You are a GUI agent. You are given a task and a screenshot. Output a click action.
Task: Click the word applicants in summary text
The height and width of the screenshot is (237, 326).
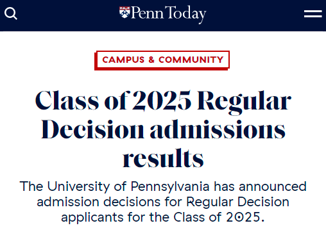(92, 218)
